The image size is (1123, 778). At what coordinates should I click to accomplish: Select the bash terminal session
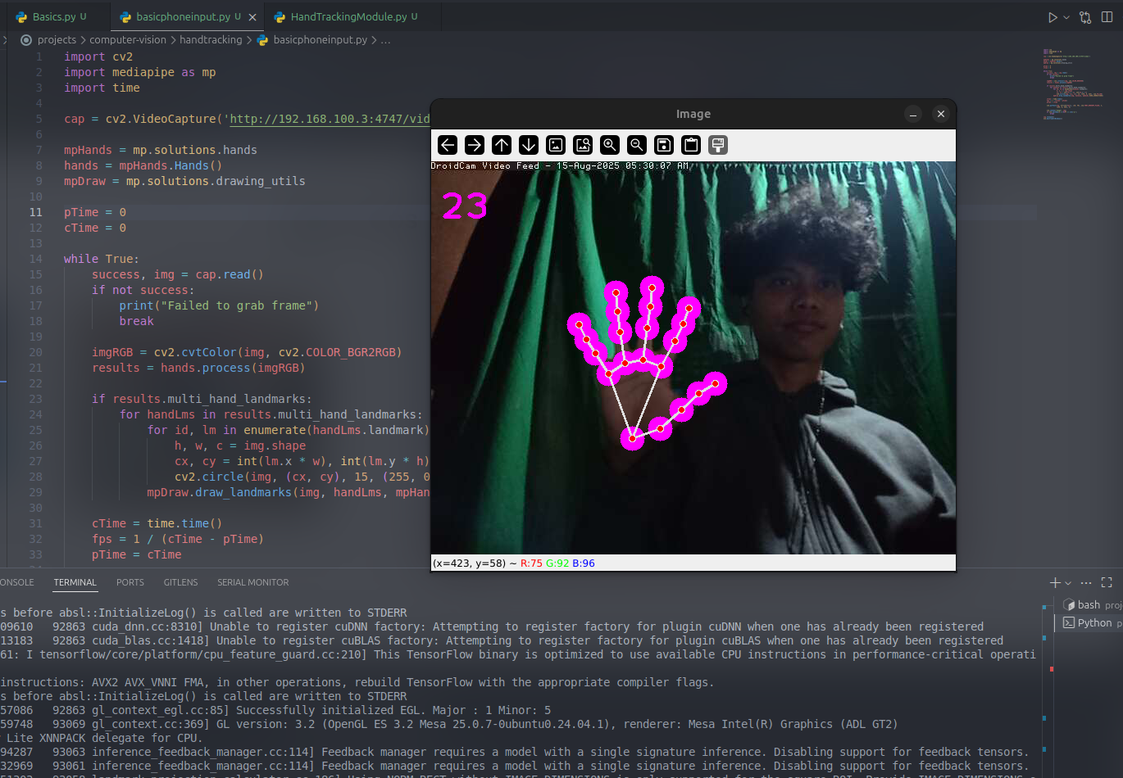1089,604
